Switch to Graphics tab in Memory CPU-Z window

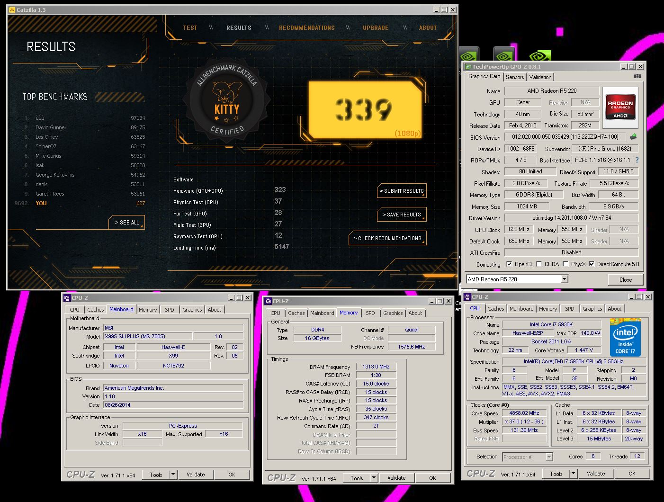(393, 313)
